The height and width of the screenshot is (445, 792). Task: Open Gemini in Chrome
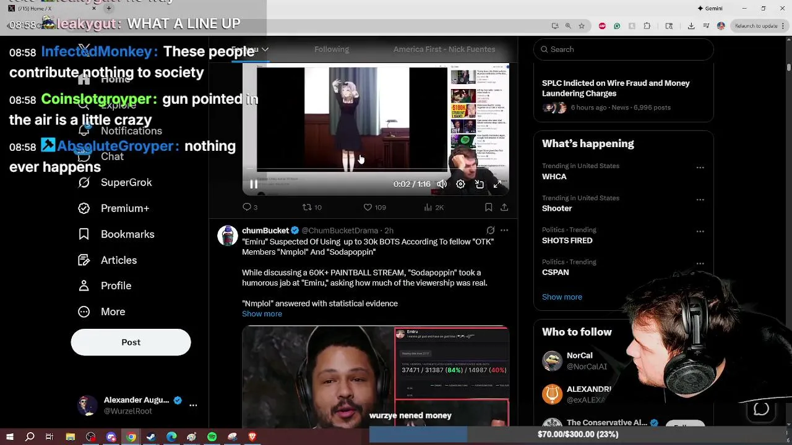[x=710, y=9]
